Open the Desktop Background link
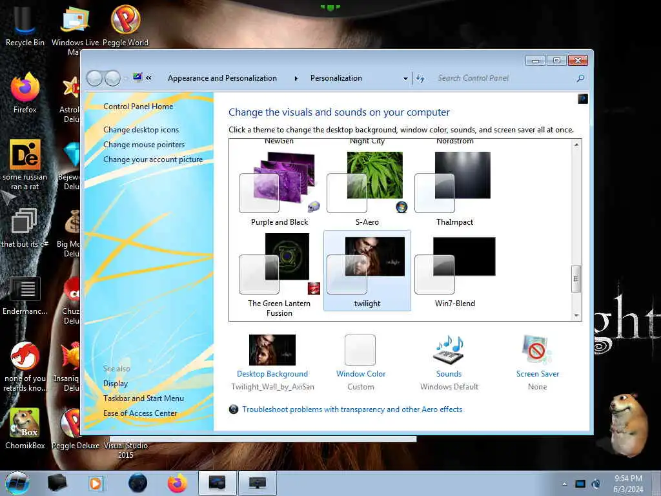This screenshot has height=496, width=661. (272, 374)
